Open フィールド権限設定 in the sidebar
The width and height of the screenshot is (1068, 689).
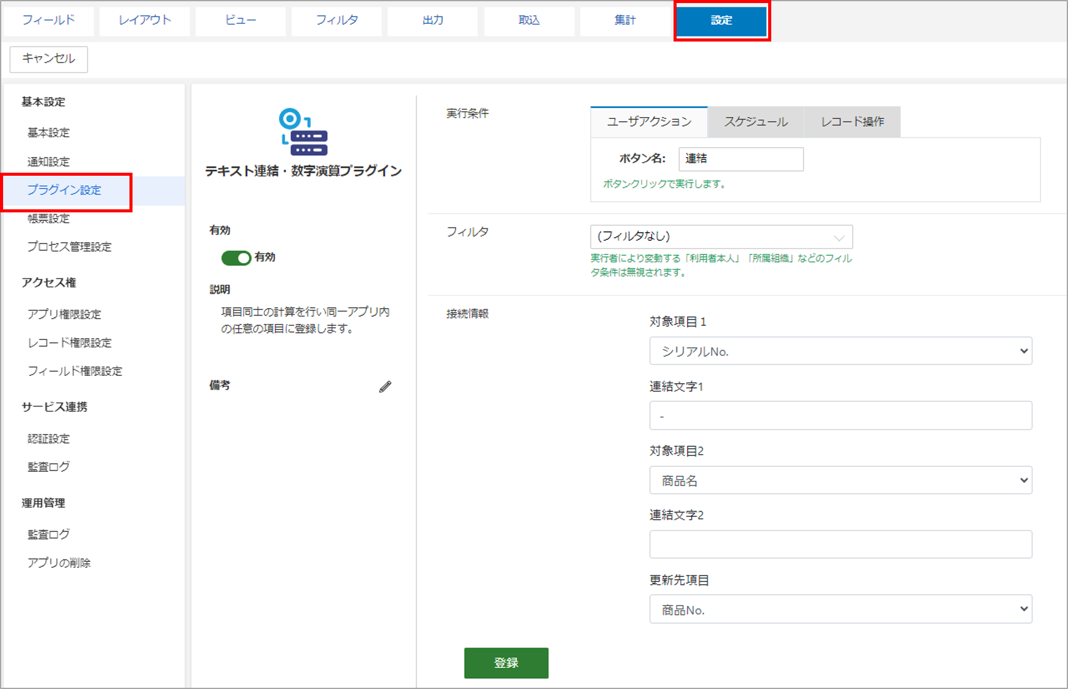75,371
